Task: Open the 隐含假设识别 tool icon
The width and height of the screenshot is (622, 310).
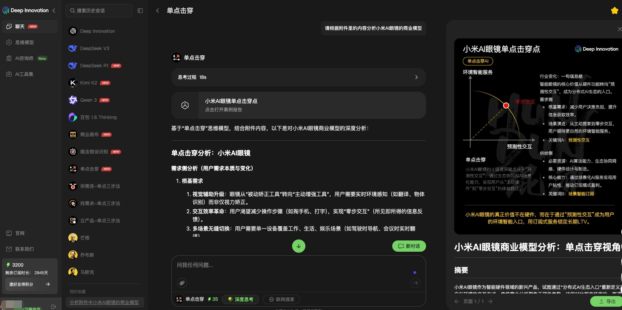Action: (73, 152)
